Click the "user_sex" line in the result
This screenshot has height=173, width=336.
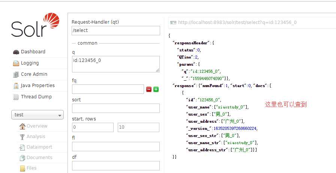208,114
